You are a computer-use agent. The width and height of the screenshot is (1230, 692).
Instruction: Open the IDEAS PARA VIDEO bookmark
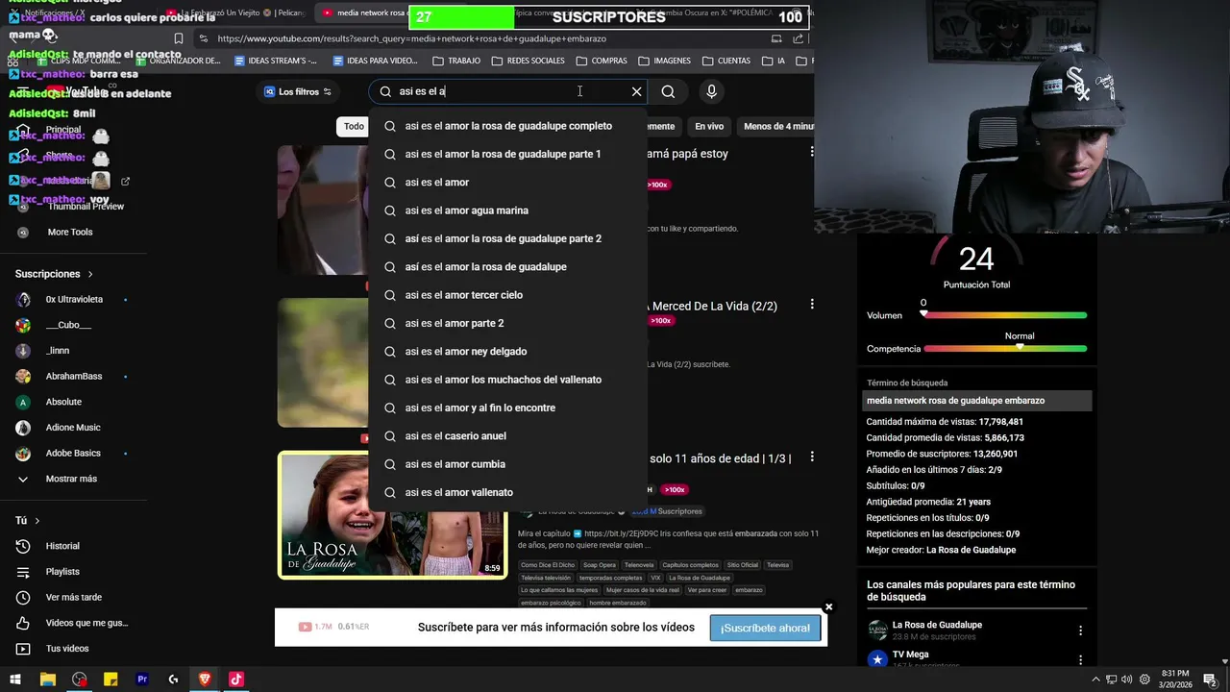tap(375, 61)
